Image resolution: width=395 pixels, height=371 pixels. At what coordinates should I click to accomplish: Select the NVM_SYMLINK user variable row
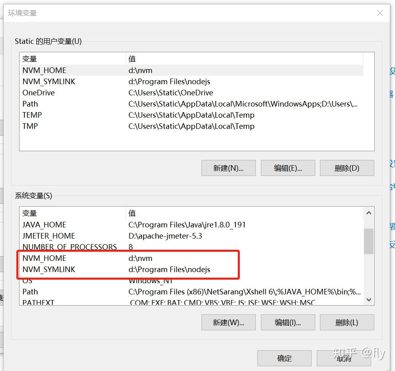[120, 81]
